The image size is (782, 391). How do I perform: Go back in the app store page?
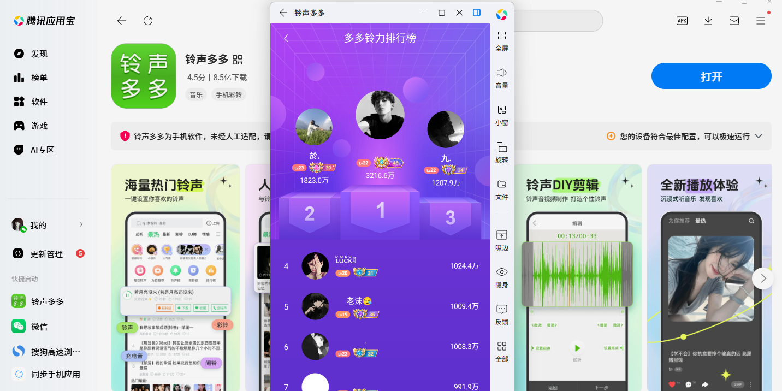pos(122,21)
